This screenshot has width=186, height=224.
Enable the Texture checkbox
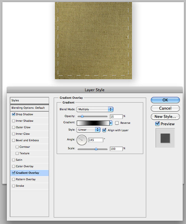(x=17, y=153)
